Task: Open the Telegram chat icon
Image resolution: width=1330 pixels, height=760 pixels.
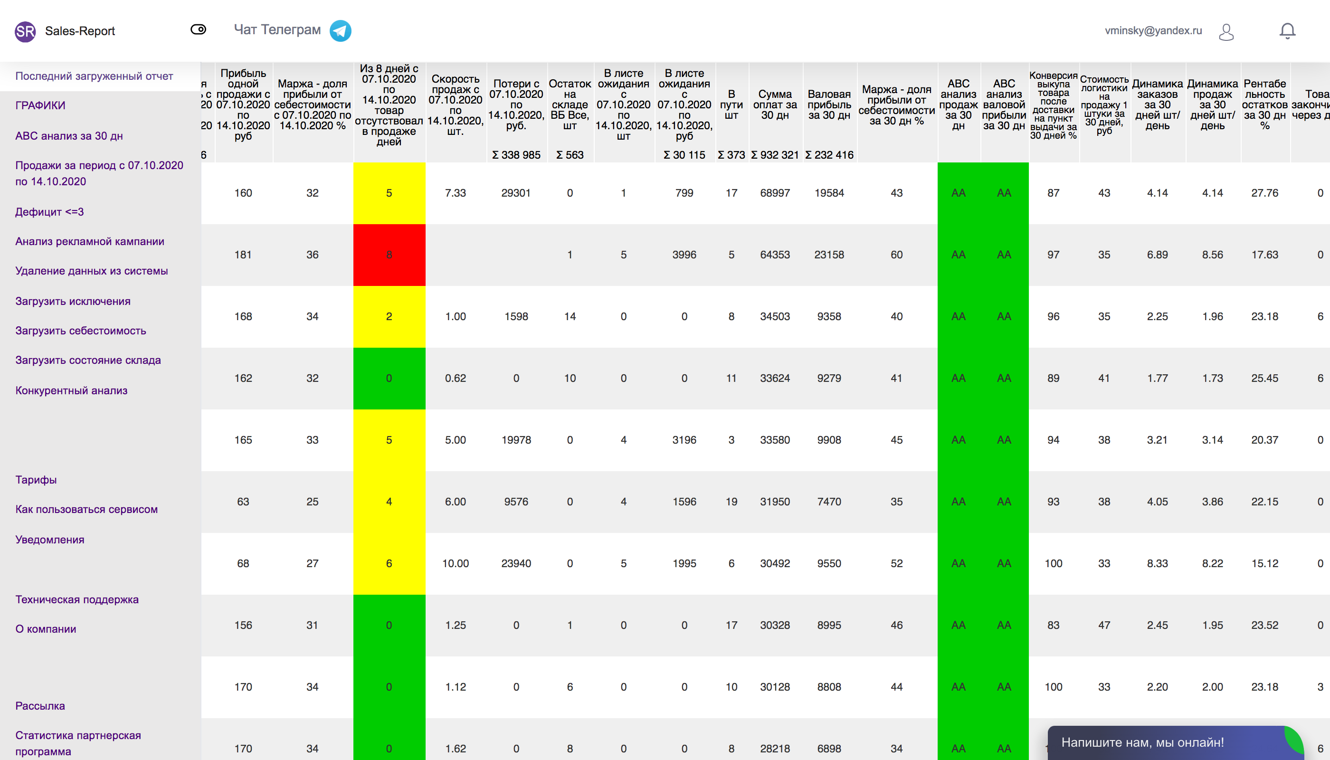Action: click(x=340, y=31)
